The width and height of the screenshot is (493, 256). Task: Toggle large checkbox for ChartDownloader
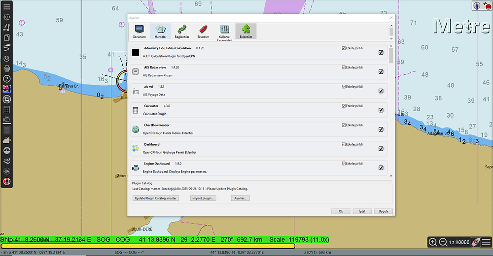point(381,129)
